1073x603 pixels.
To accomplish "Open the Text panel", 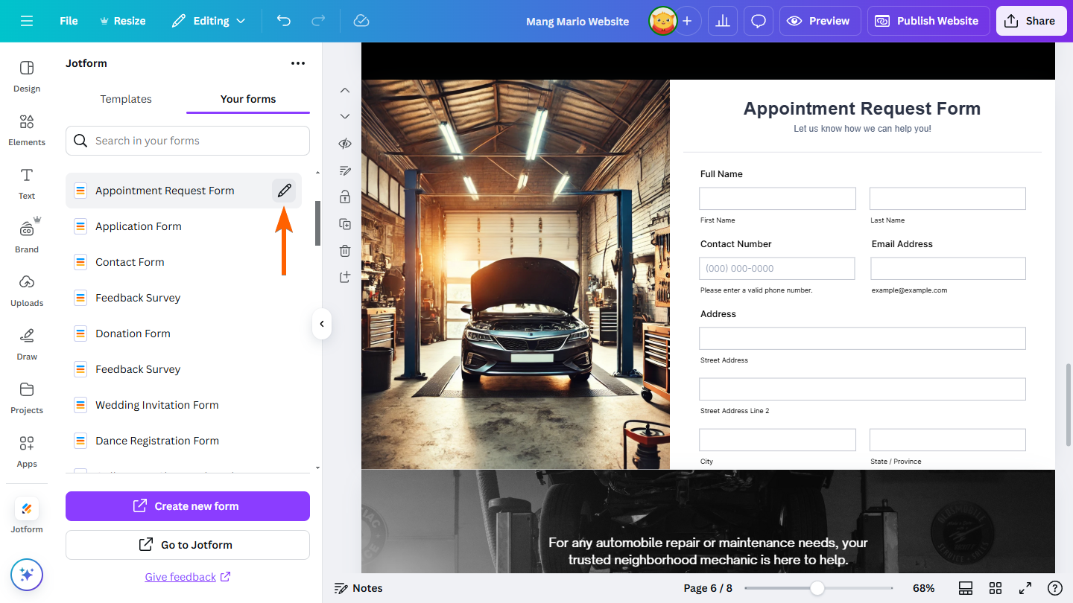I will (x=27, y=184).
